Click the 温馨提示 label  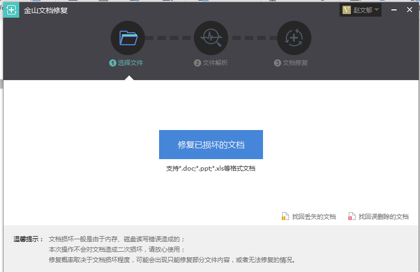point(29,239)
